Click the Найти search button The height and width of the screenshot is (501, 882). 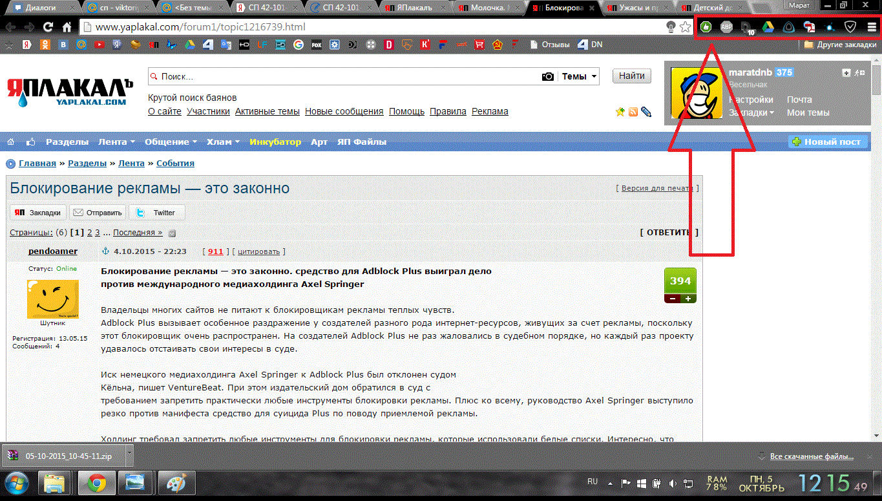coord(631,76)
